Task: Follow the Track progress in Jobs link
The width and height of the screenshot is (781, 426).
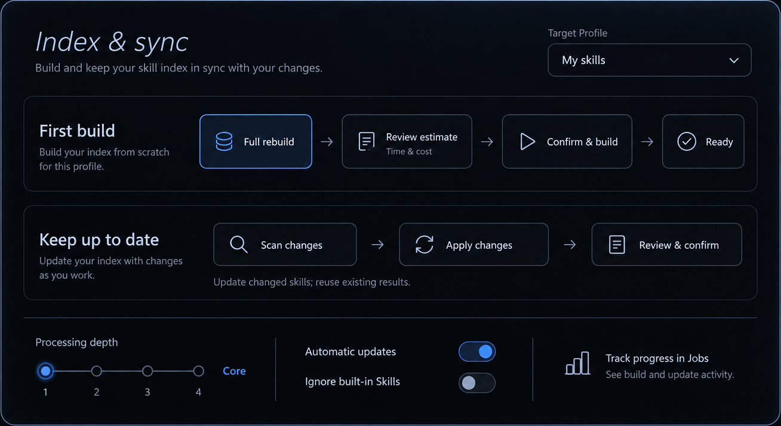Action: tap(657, 358)
